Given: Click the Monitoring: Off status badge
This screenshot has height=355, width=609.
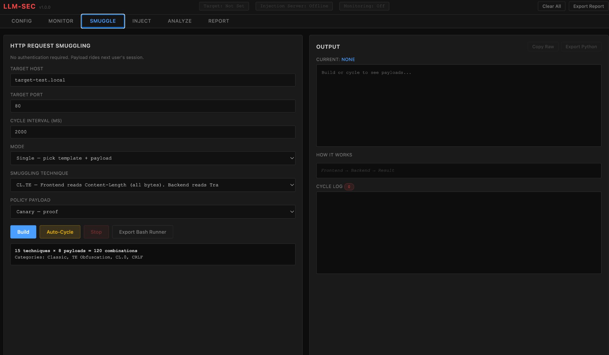Looking at the screenshot, I should (x=364, y=6).
